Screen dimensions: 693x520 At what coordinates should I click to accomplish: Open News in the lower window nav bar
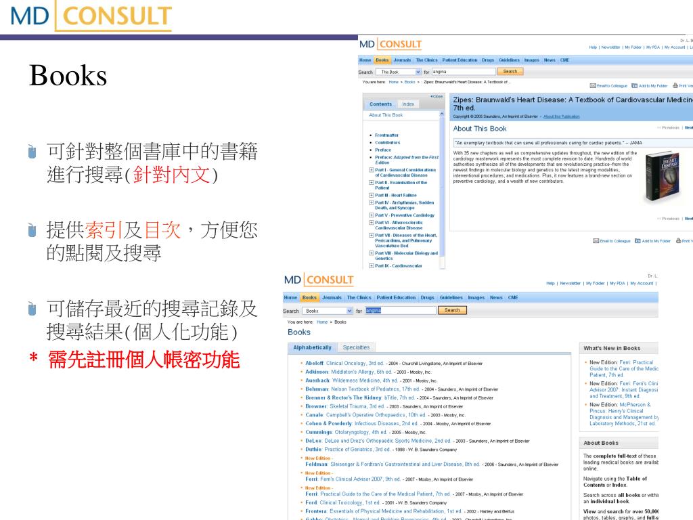click(496, 298)
